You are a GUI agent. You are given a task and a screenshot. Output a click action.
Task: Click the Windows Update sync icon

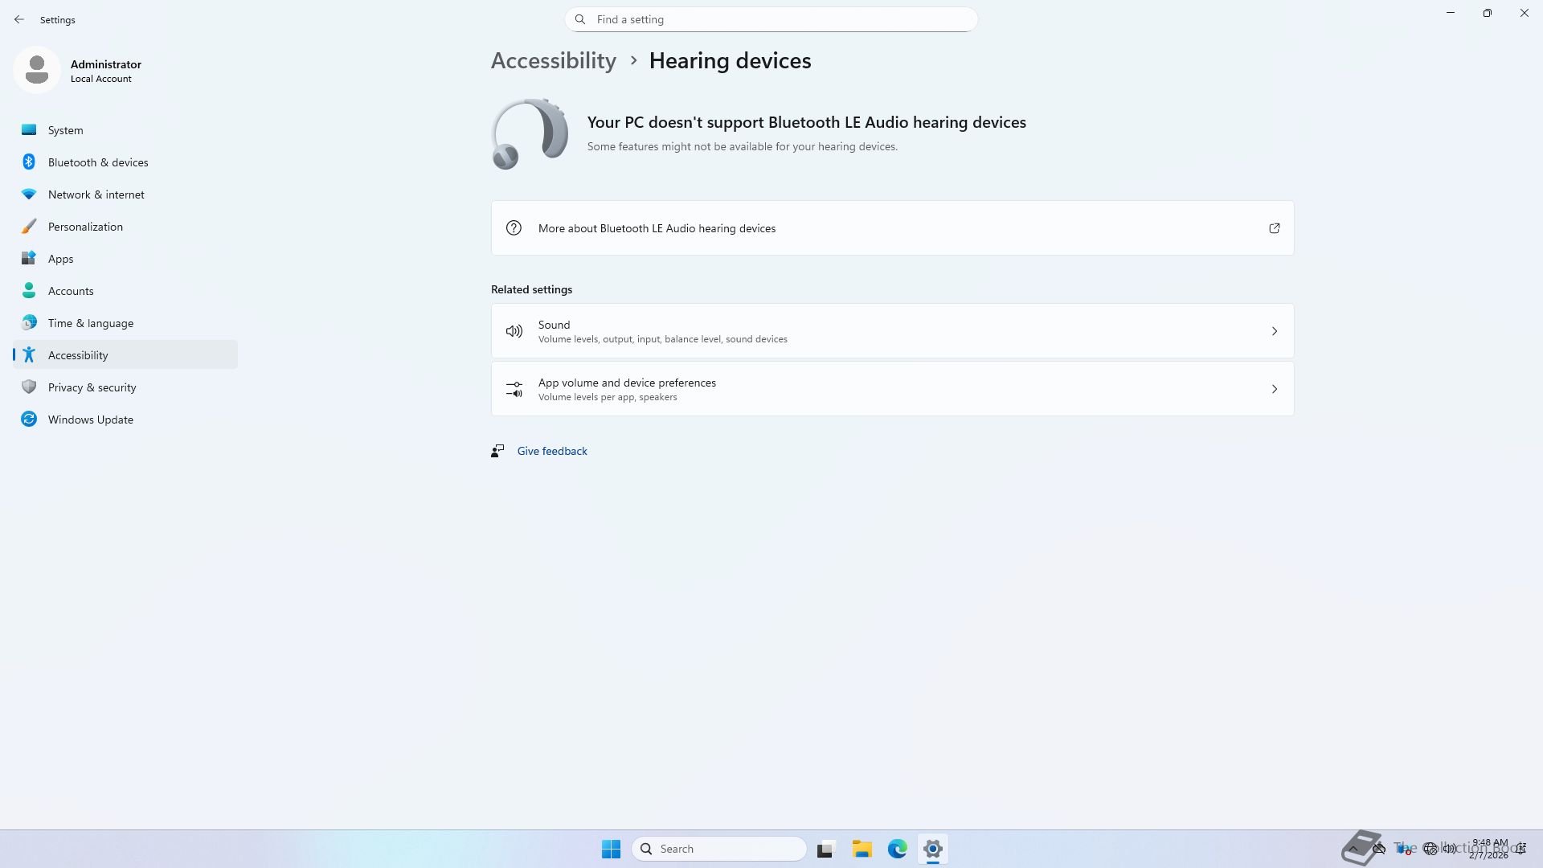[x=29, y=420]
